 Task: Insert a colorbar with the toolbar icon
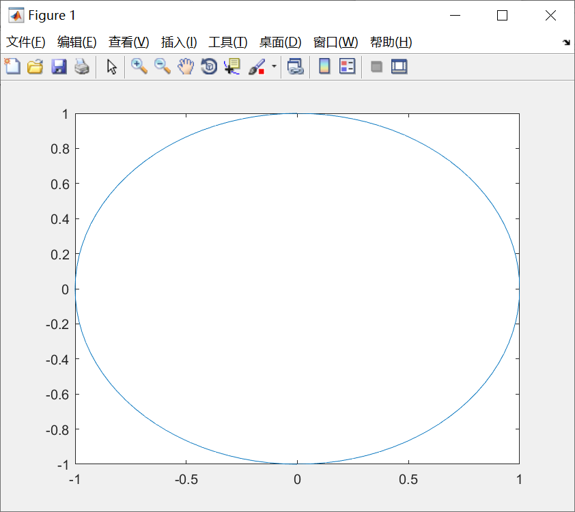pos(324,67)
